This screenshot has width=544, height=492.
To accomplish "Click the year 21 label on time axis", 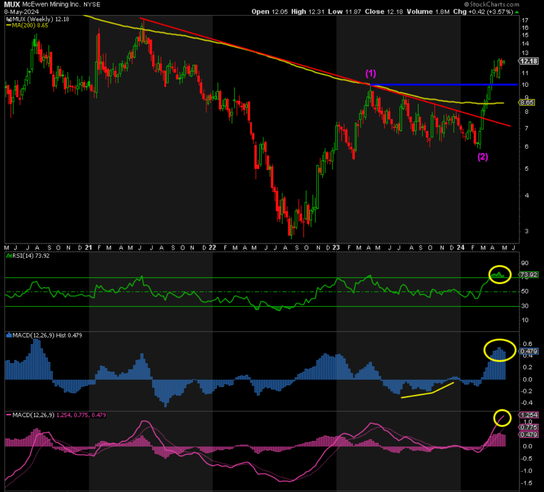I will pyautogui.click(x=89, y=247).
